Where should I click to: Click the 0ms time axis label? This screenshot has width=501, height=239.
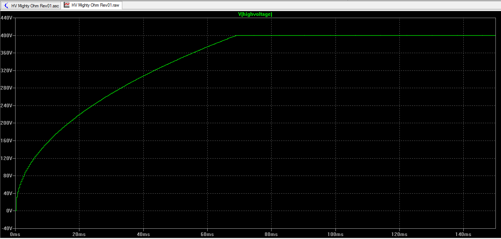tap(15, 234)
